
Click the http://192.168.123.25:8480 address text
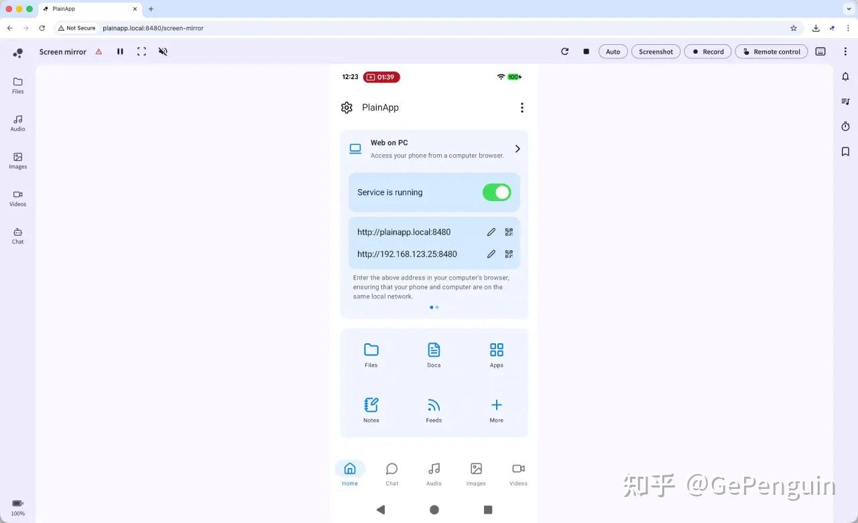coord(407,254)
